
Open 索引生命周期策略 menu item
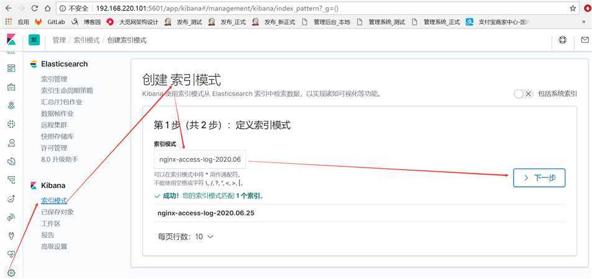tap(67, 91)
